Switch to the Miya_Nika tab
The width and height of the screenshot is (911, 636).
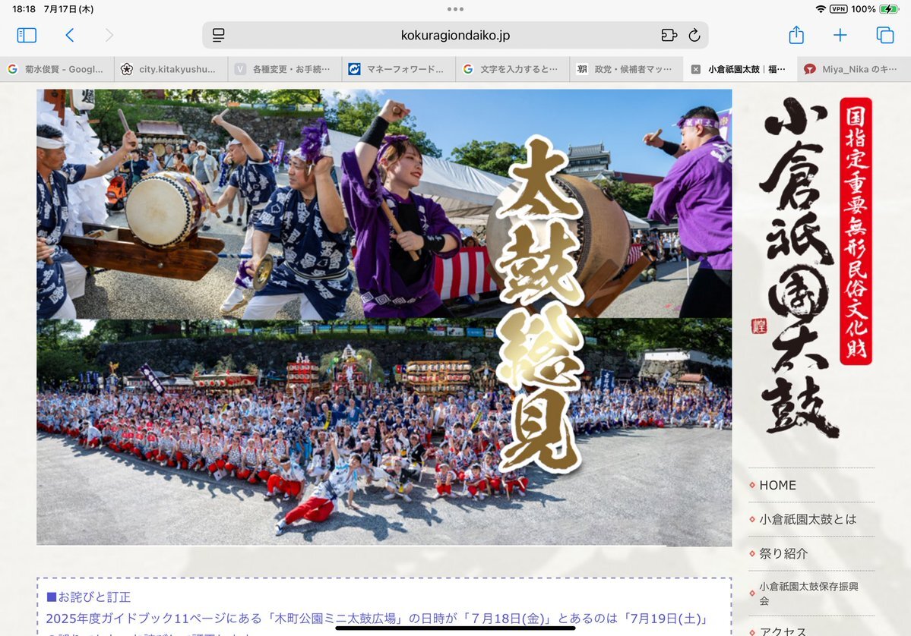point(854,70)
